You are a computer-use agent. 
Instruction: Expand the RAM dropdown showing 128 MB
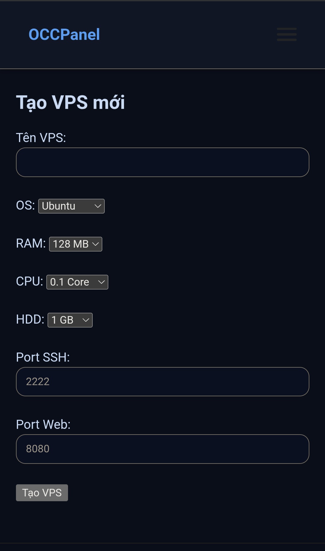pos(75,244)
